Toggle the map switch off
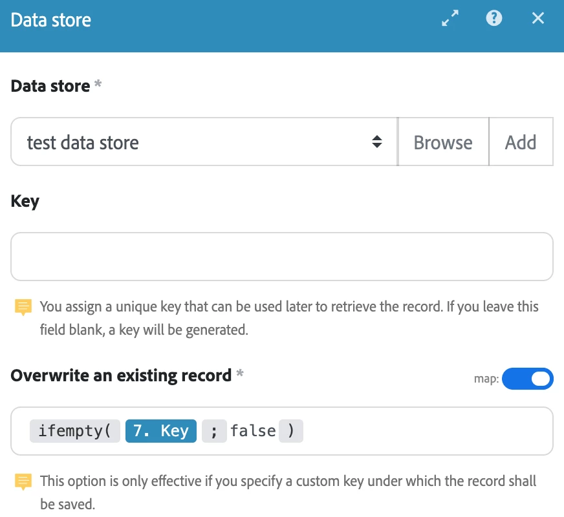This screenshot has height=517, width=564. pos(527,379)
